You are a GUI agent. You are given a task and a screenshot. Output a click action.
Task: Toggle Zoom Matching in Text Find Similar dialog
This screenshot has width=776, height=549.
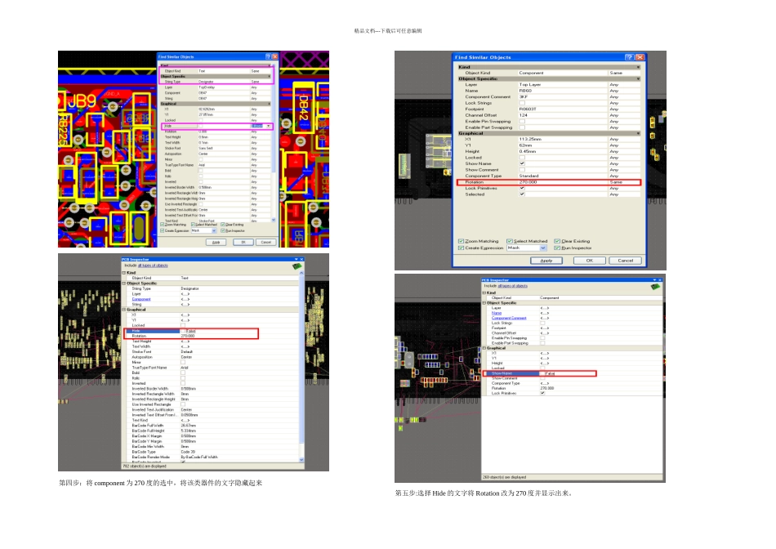pos(162,225)
